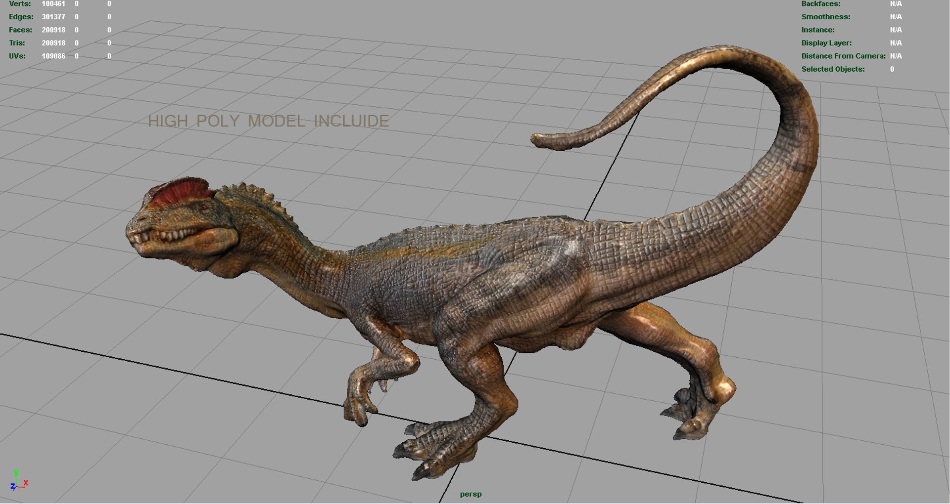Screen dimensions: 950x504
Task: Click the Verts count value 100461
Action: click(x=53, y=3)
